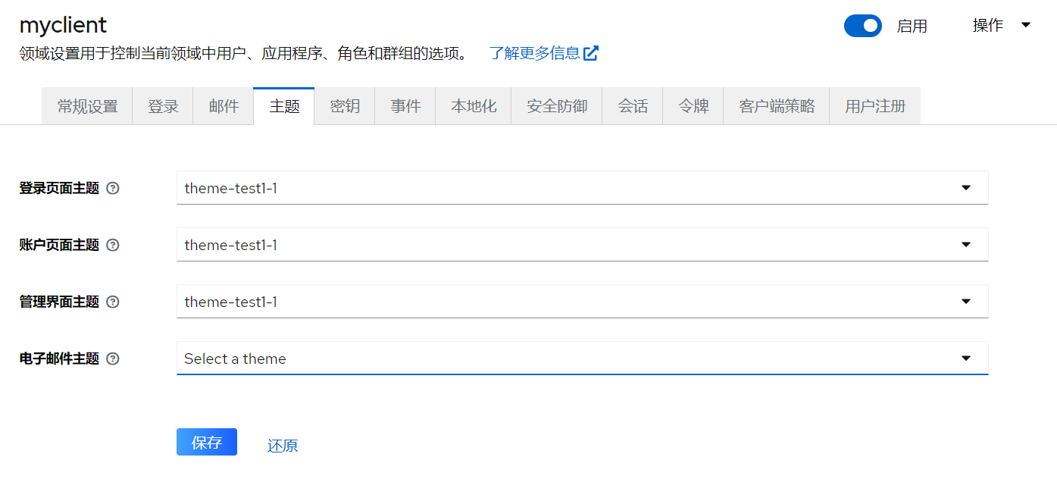This screenshot has height=501, width=1057.
Task: Click help icon beside 登录页面主题
Action: pos(113,189)
